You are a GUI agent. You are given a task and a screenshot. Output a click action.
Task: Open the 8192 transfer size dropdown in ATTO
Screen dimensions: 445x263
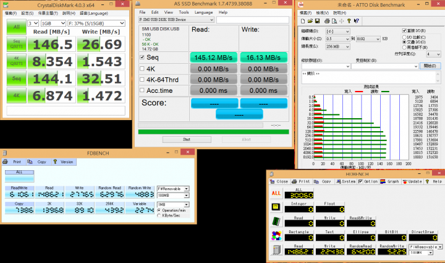(x=368, y=39)
